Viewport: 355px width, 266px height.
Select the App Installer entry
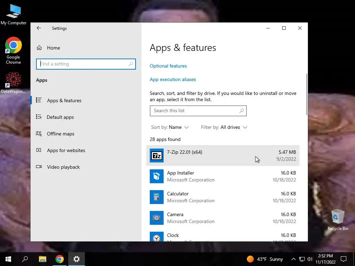tap(223, 176)
